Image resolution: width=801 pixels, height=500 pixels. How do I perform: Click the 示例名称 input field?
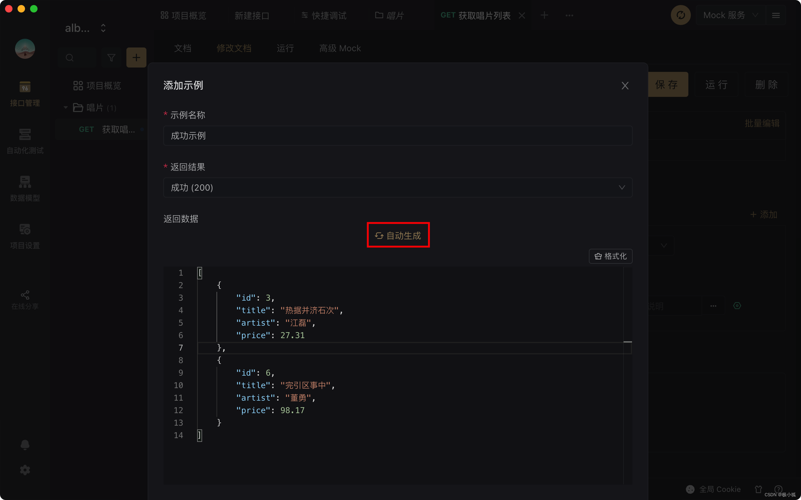pyautogui.click(x=398, y=136)
